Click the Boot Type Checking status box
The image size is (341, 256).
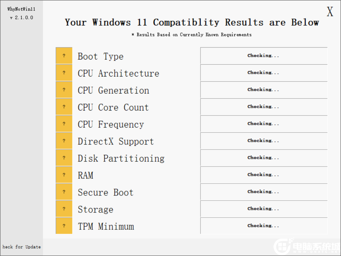[x=263, y=55]
